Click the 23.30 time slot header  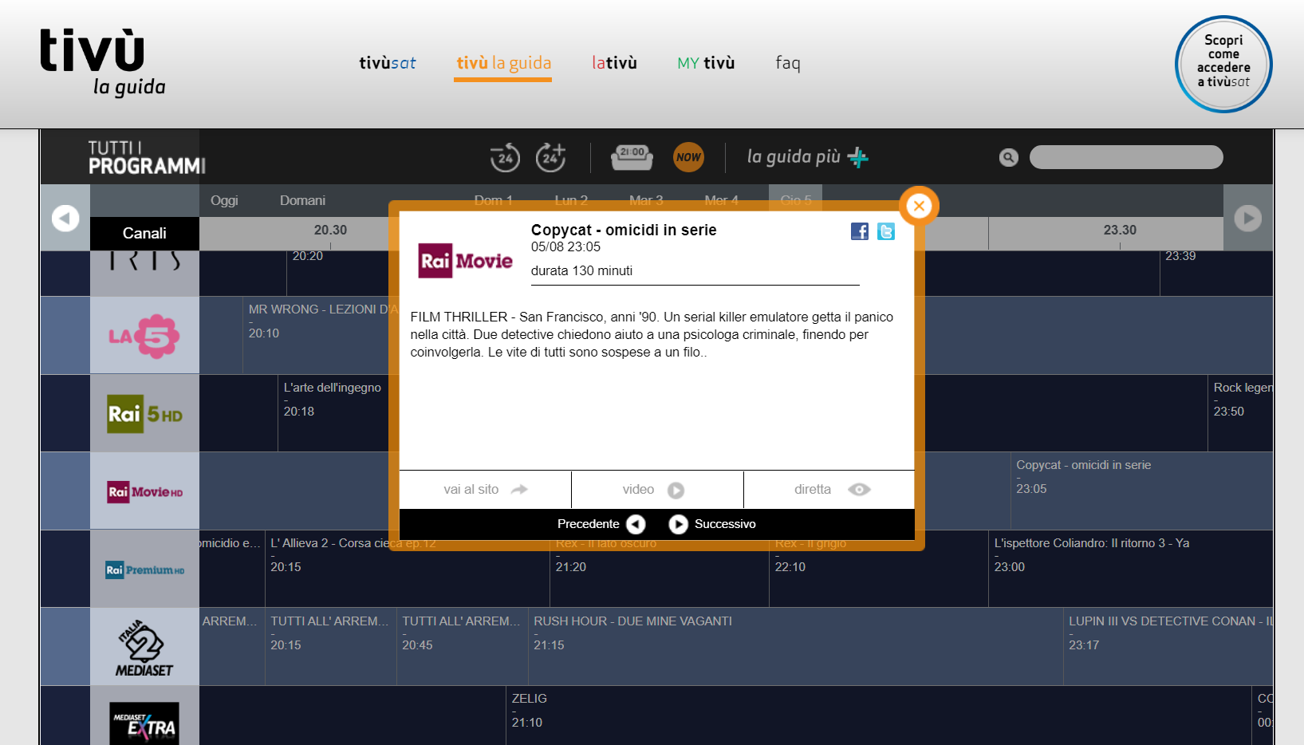[1120, 230]
